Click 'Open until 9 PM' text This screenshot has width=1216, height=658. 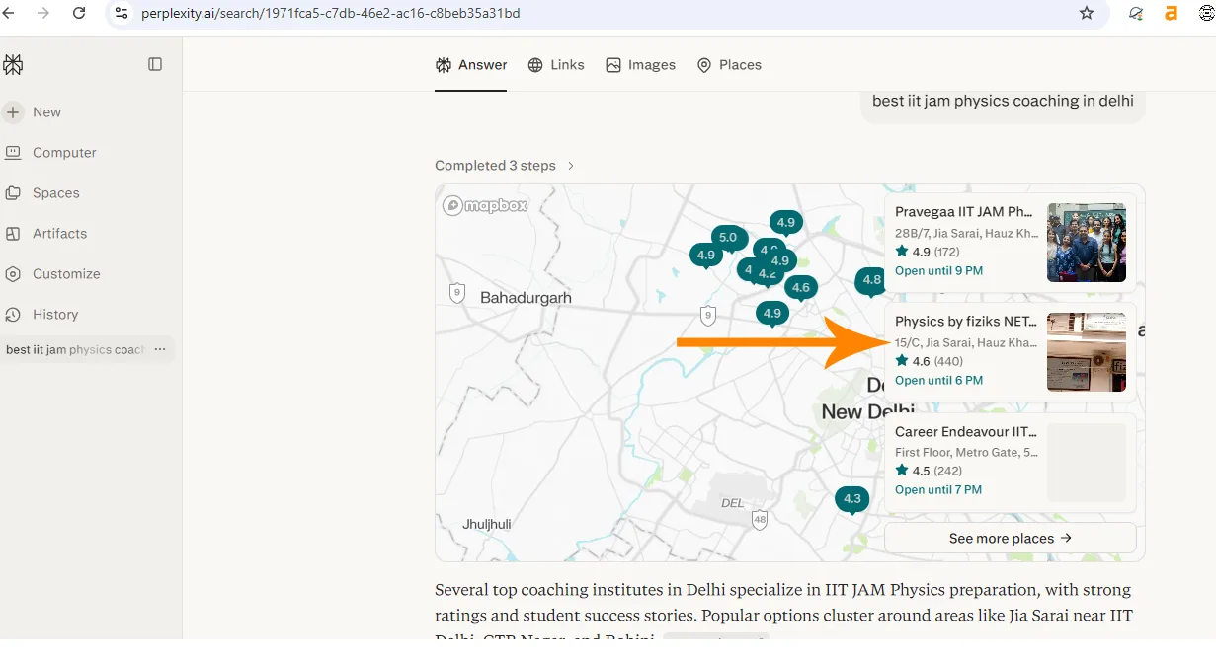click(x=938, y=270)
